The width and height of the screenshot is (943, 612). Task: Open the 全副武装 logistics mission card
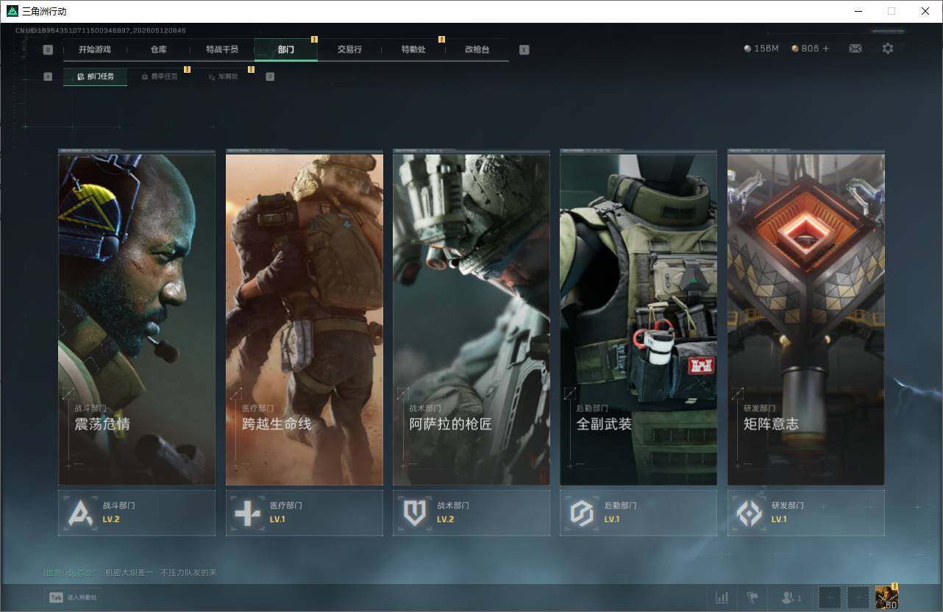[x=638, y=318]
